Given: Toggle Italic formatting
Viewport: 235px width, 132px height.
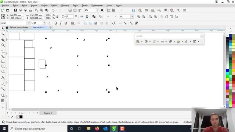Looking at the screenshot, I should [61, 23].
